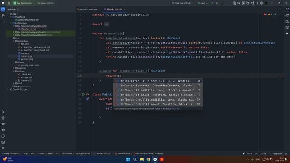Choose withTimeout(timeMillis: Long) completion suggestion
Screen dimensions: 290x163
click(158, 90)
